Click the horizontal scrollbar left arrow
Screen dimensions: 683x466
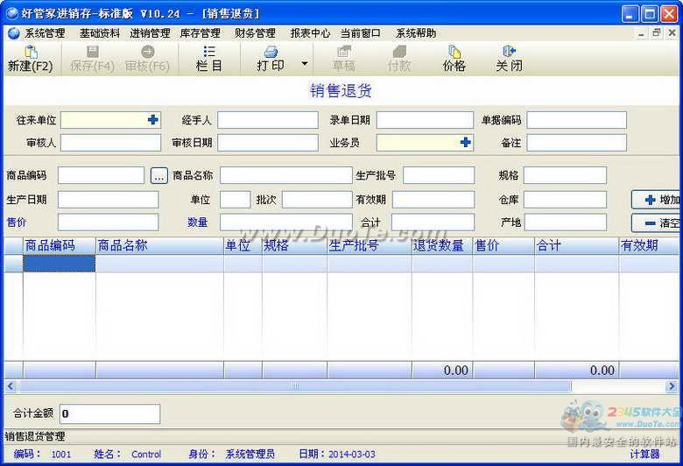pos(11,385)
